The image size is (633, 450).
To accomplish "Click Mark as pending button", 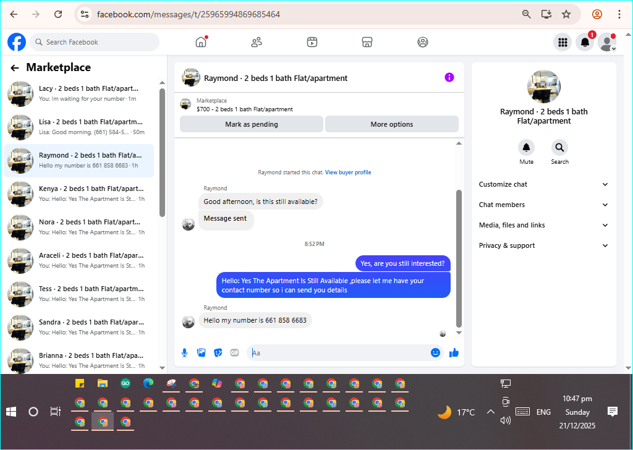I will click(x=252, y=124).
